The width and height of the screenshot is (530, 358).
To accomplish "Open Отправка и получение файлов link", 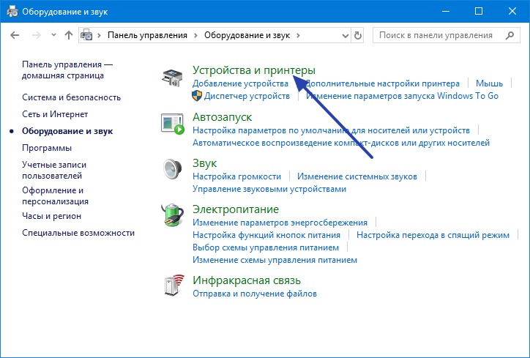I will coord(255,294).
